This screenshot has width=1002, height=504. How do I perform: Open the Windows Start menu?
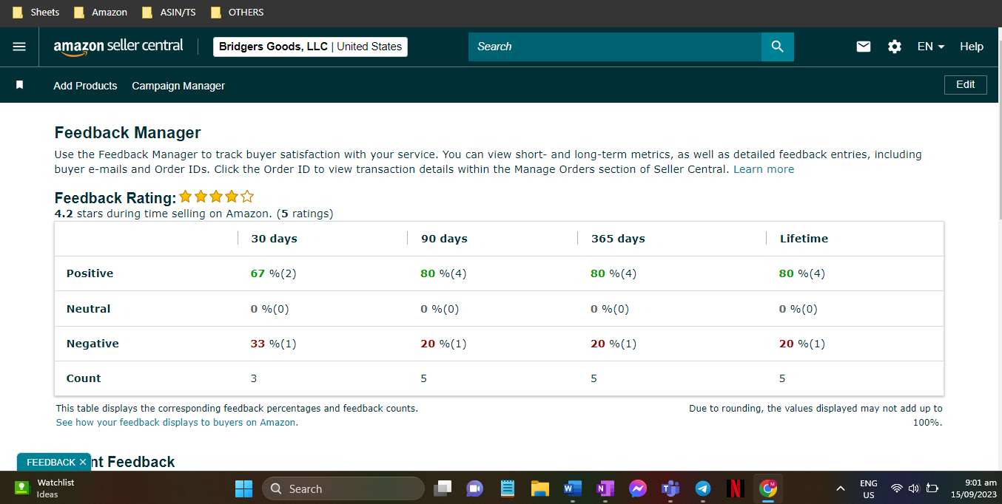[x=243, y=488]
